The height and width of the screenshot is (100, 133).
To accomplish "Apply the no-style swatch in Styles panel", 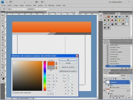I will coord(105,16).
